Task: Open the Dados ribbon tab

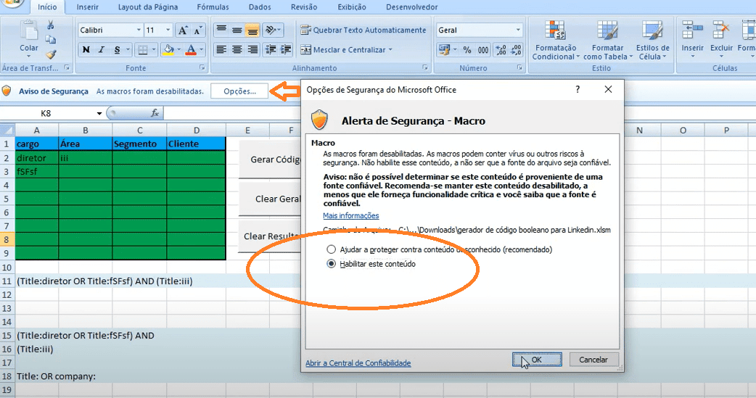Action: 260,7
